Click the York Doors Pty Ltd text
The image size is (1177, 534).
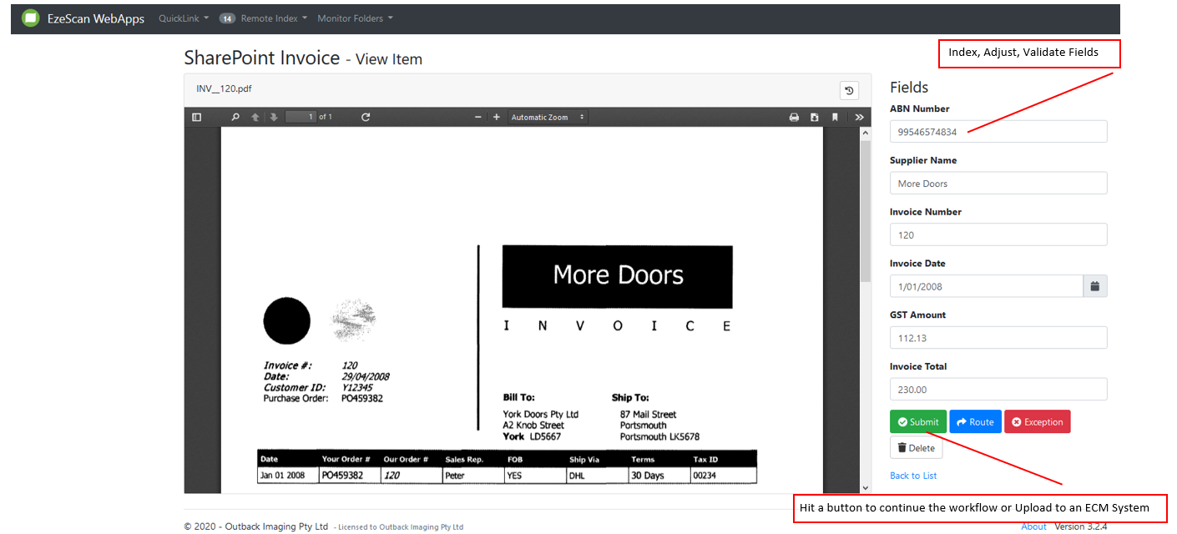coord(541,415)
